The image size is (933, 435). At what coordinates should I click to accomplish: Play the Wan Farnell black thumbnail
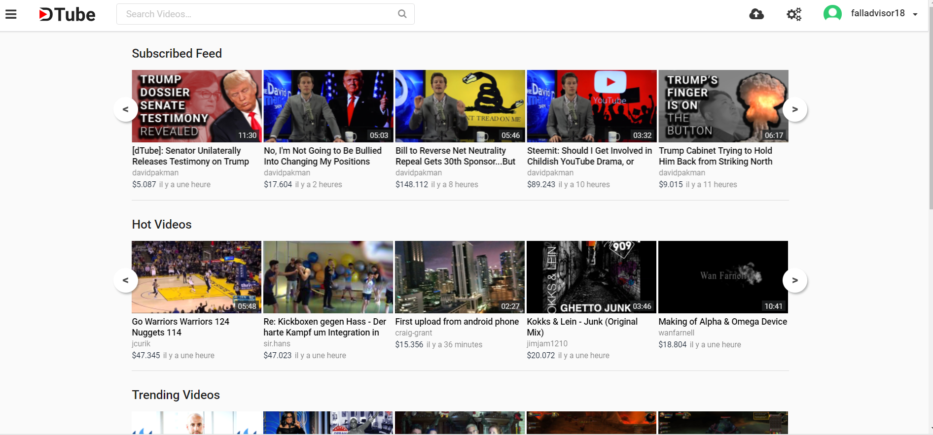[723, 277]
